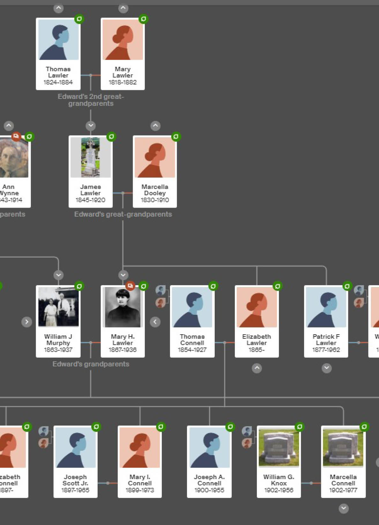Click right arrow beside William J Murphy
379x525 pixels.
tap(27, 322)
